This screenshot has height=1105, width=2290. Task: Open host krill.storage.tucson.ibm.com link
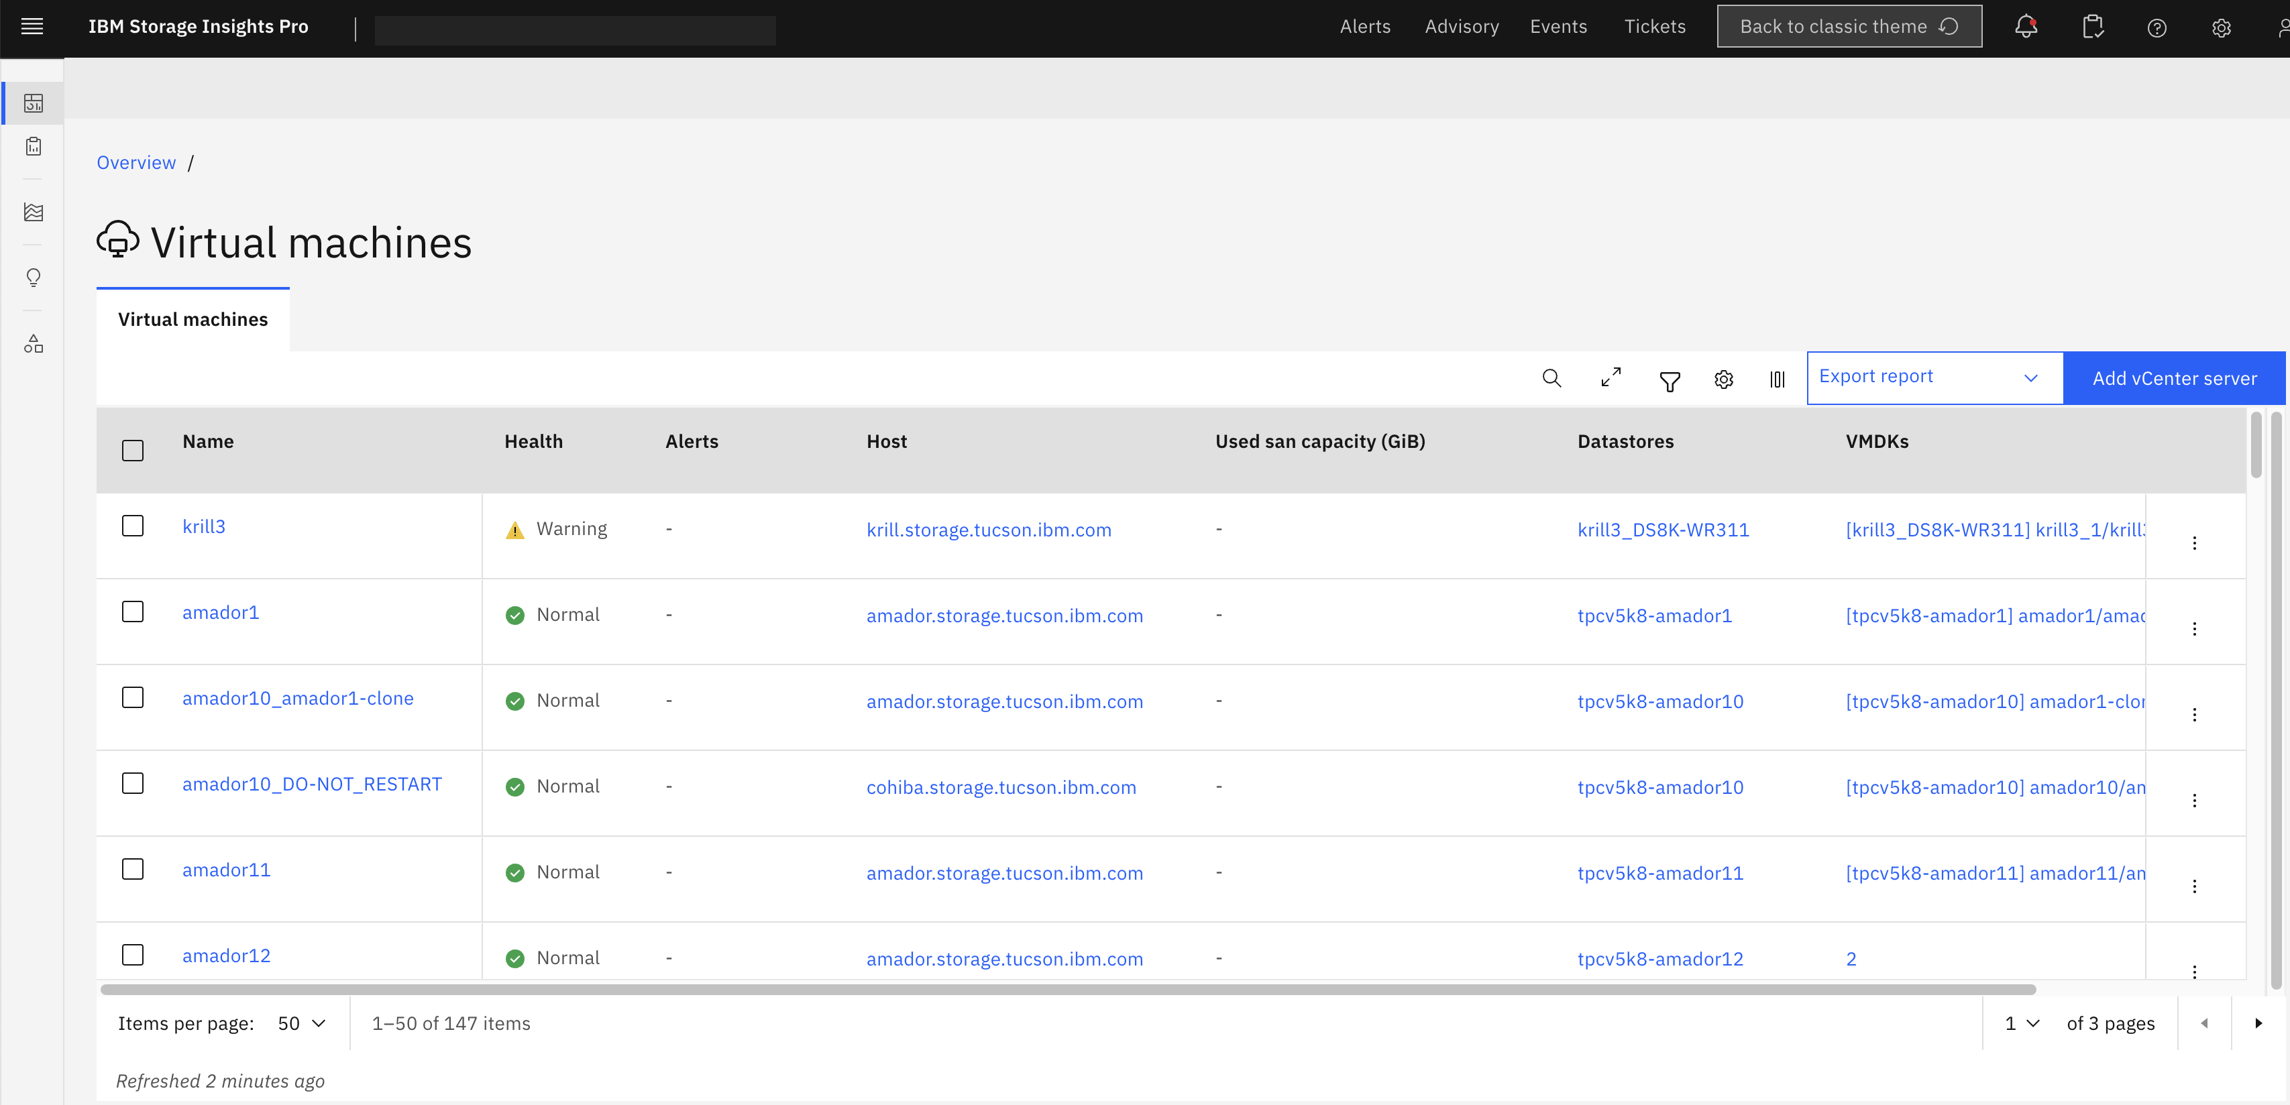(x=989, y=530)
